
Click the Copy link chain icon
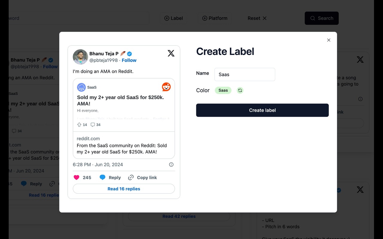coord(131,177)
